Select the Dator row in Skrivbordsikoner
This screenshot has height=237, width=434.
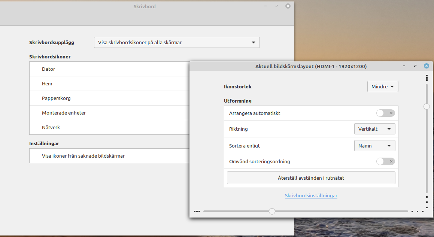(x=109, y=69)
